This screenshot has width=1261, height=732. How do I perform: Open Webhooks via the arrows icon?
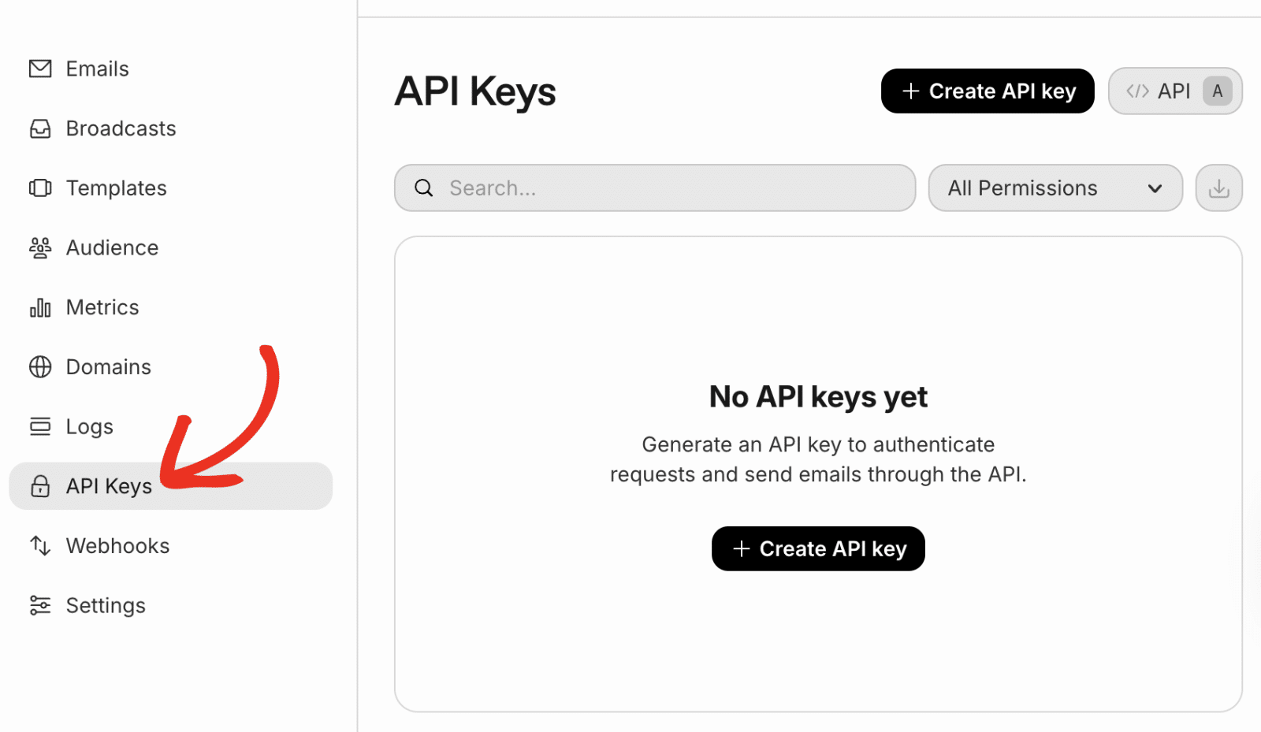tap(39, 545)
